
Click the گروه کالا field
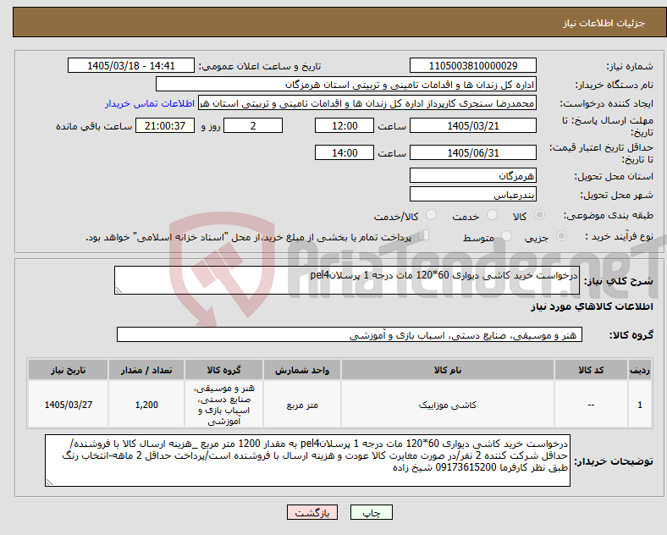350,334
